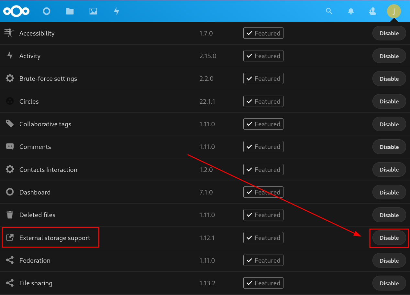Select the Collaborative tags app name
410x295 pixels.
tap(45, 124)
